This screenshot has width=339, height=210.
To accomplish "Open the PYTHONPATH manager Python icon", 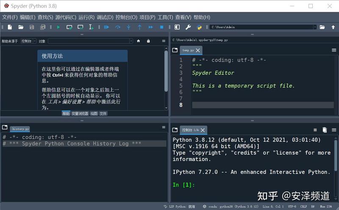I will point(199,27).
